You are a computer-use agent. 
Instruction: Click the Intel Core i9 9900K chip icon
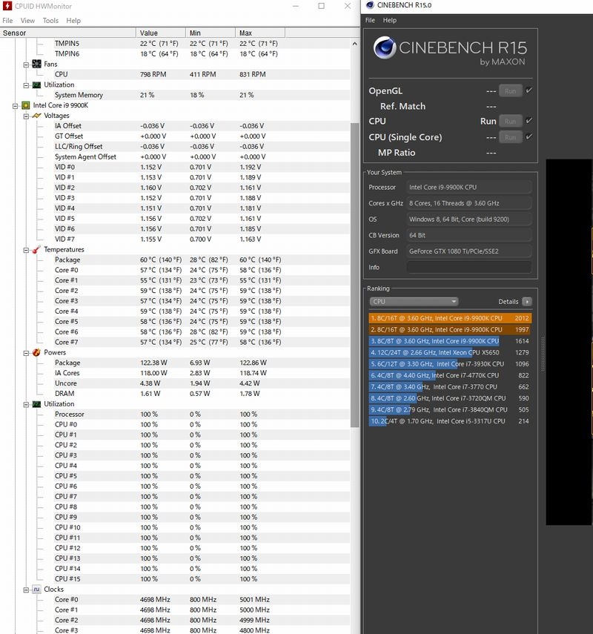(26, 105)
